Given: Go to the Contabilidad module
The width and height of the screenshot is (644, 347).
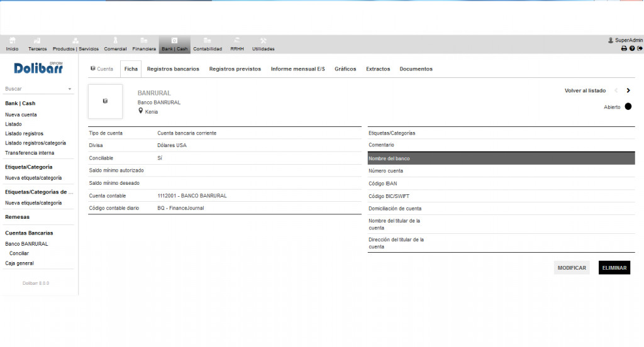Looking at the screenshot, I should 207,44.
